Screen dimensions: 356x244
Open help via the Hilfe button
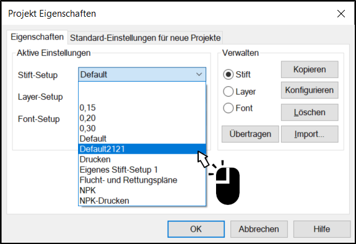[x=322, y=229]
